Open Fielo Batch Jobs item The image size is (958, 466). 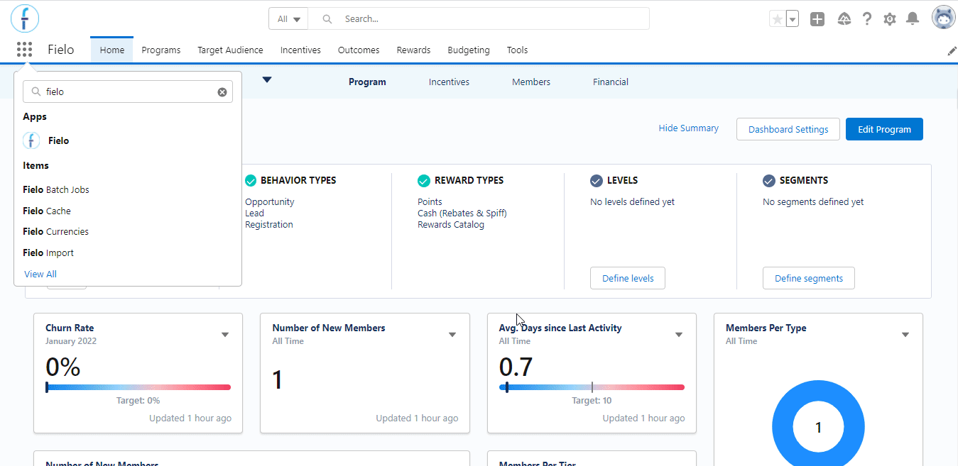(56, 189)
